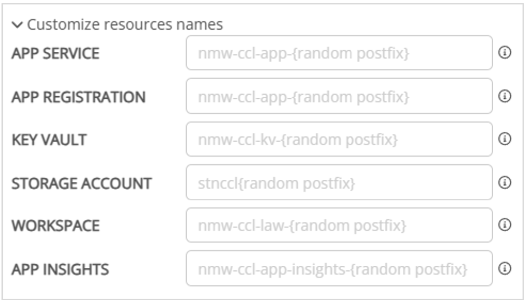Open the App Registration info tooltip icon
The width and height of the screenshot is (526, 300).
coord(507,97)
